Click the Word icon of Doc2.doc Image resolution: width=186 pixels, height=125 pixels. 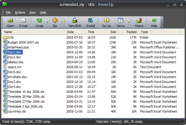(x=5, y=57)
